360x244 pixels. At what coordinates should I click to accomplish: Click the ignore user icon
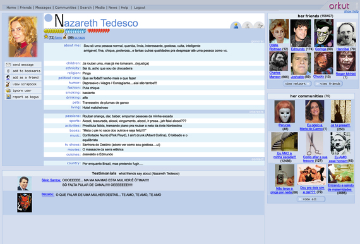click(x=8, y=90)
